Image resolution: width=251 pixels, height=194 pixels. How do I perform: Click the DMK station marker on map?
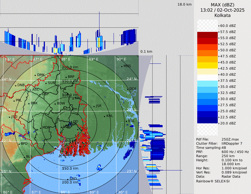tap(35, 75)
